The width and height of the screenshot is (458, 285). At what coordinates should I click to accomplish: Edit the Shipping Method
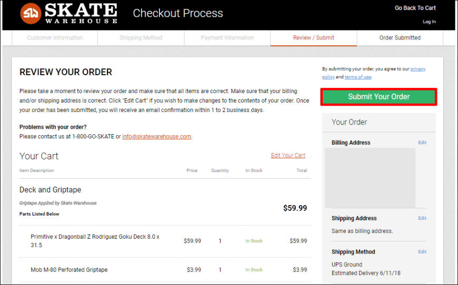422,252
